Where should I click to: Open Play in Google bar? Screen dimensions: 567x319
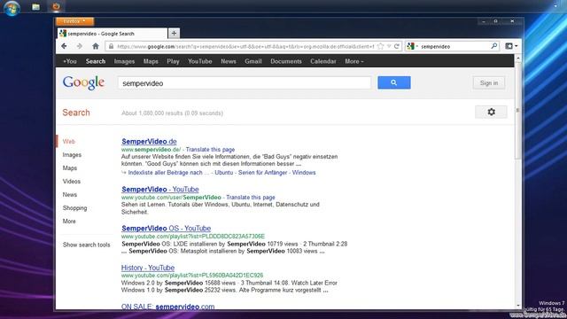(174, 61)
